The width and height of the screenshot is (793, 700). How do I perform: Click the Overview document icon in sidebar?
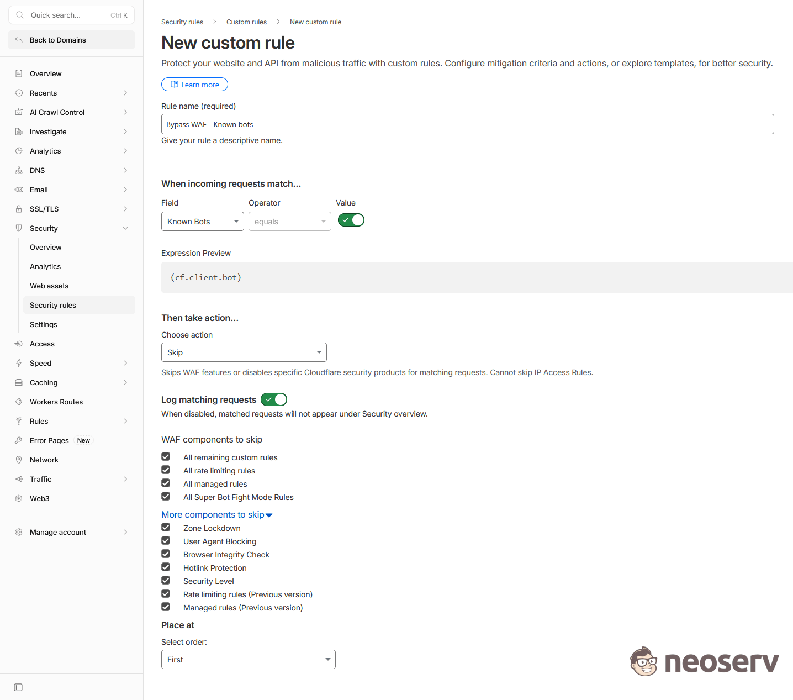[x=19, y=73]
